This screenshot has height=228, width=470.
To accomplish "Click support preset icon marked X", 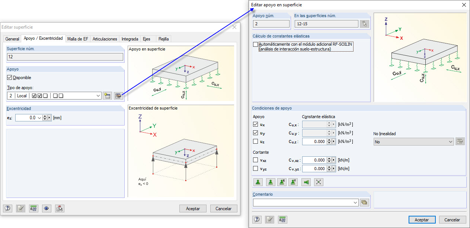I will 282,182.
